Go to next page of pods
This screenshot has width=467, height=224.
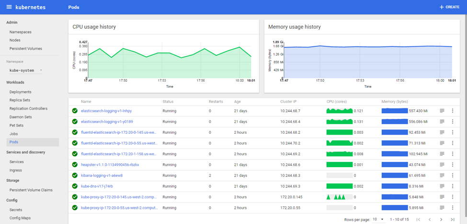click(x=441, y=219)
